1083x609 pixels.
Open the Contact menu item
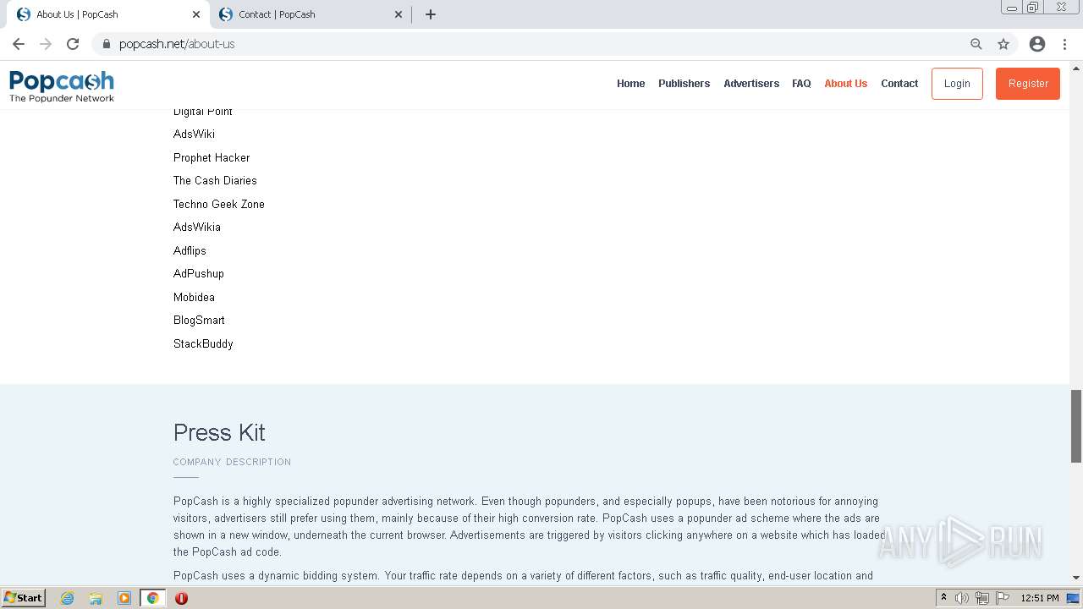(899, 84)
